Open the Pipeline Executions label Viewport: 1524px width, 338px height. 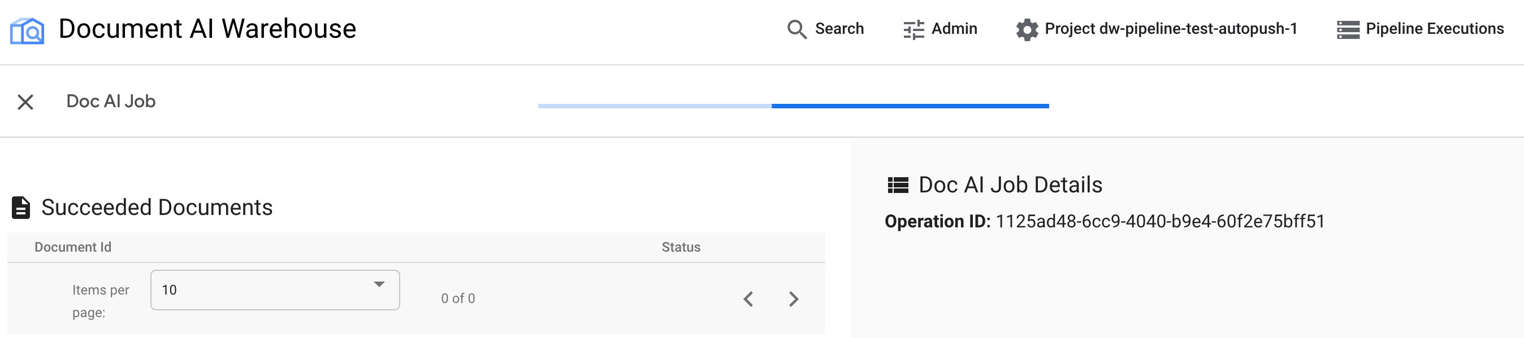[x=1434, y=29]
